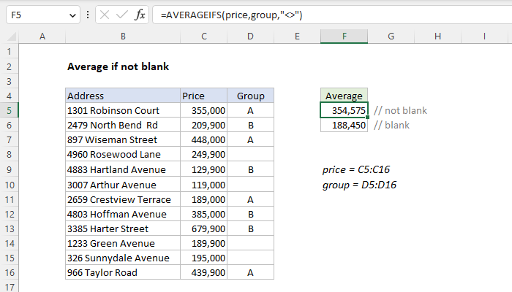This screenshot has height=292, width=512.
Task: Select column C header
Action: (204, 36)
